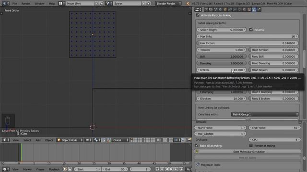Open the Texture properties tab
307x172 pixels.
click(x=249, y=10)
